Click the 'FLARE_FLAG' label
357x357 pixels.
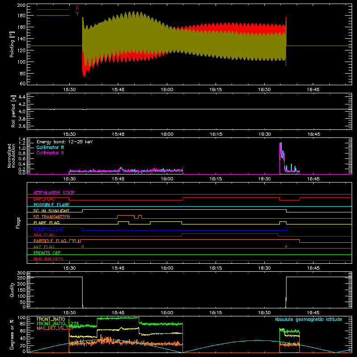(46, 223)
